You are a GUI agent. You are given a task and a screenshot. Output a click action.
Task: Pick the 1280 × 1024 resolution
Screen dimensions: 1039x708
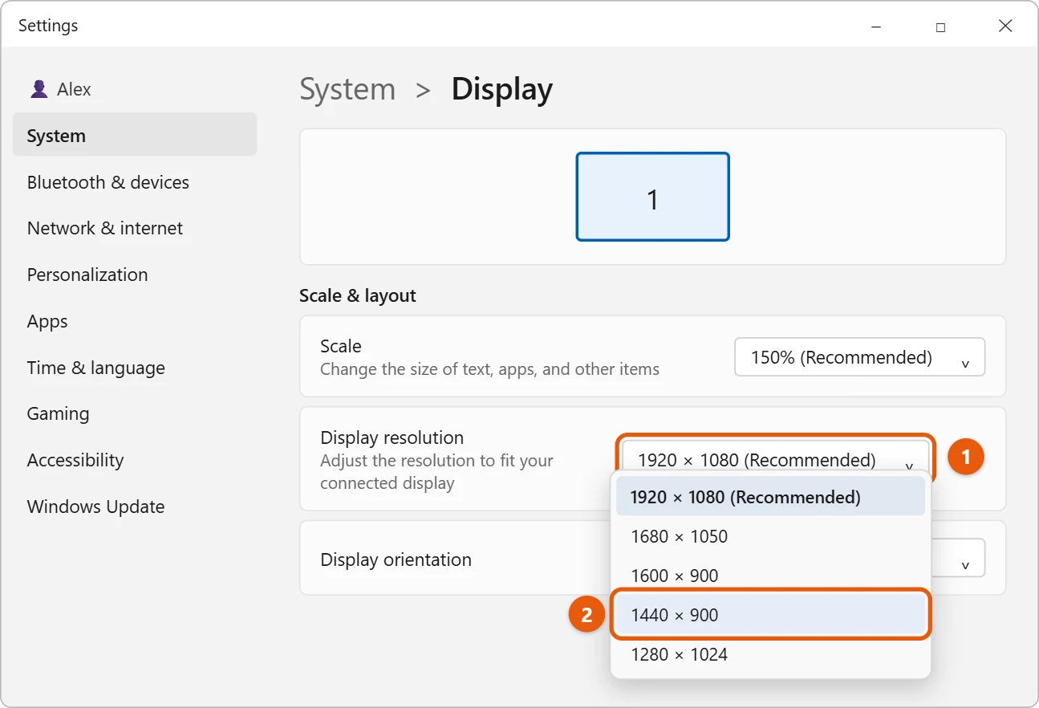(770, 654)
